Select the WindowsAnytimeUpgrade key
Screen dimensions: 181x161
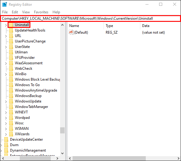(x=36, y=90)
